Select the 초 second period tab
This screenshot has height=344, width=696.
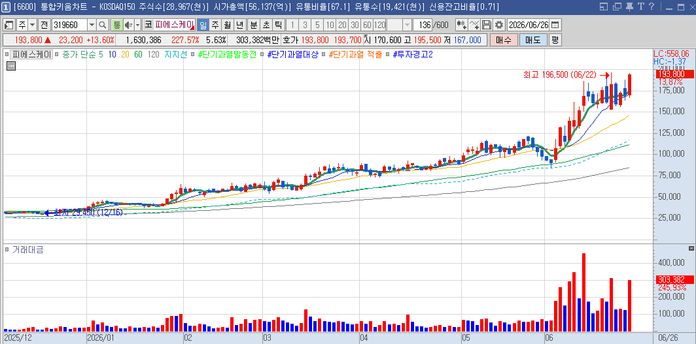point(266,25)
